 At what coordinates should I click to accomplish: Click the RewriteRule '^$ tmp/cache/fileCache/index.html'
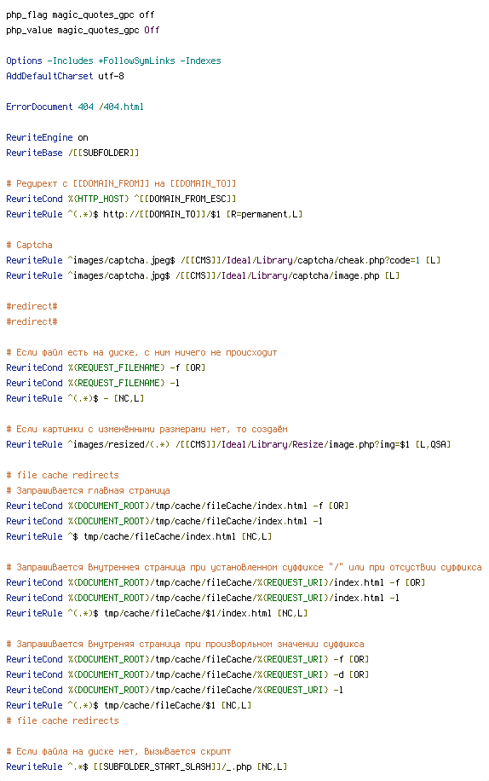(x=139, y=536)
